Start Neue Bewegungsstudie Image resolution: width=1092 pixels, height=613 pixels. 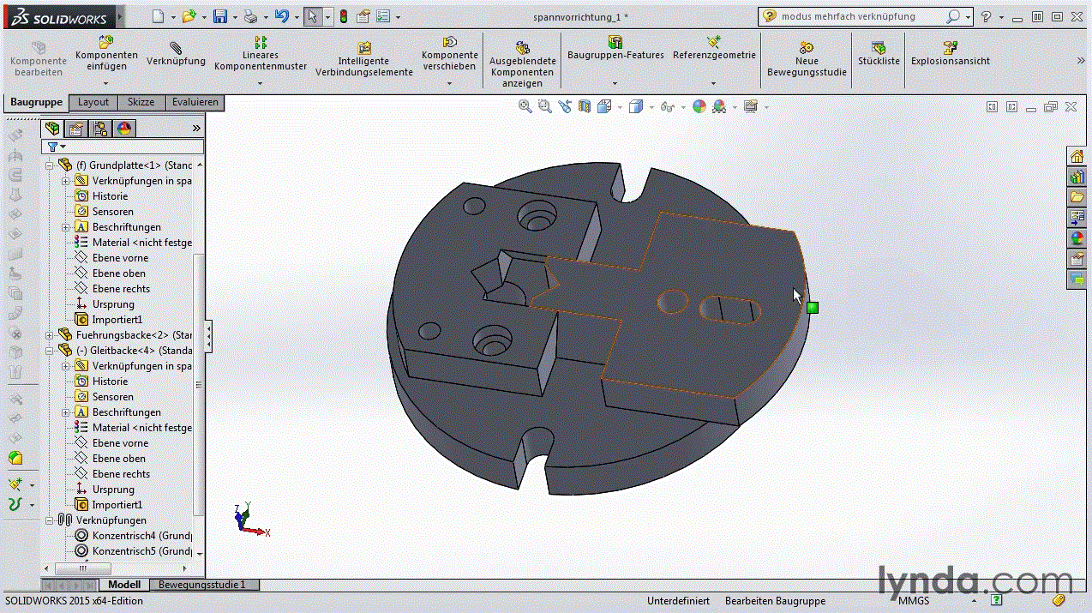click(x=807, y=59)
